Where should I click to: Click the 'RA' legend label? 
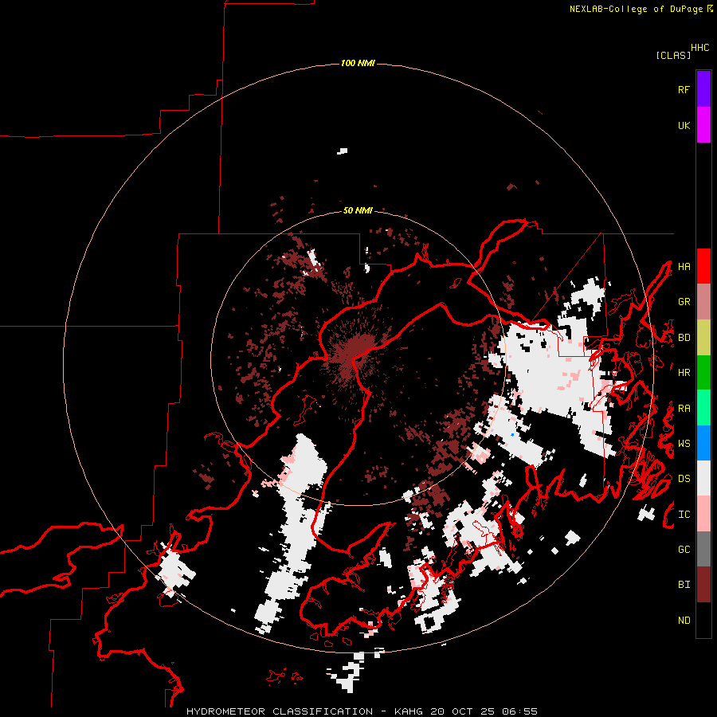(684, 409)
